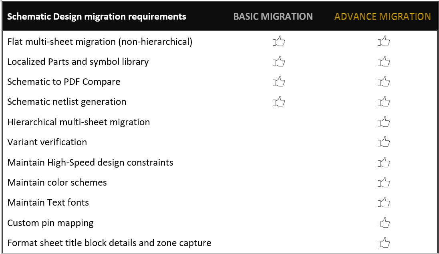This screenshot has height=254, width=439.
Task: Click the Schematic Design migration requirements heading
Action: point(97,16)
